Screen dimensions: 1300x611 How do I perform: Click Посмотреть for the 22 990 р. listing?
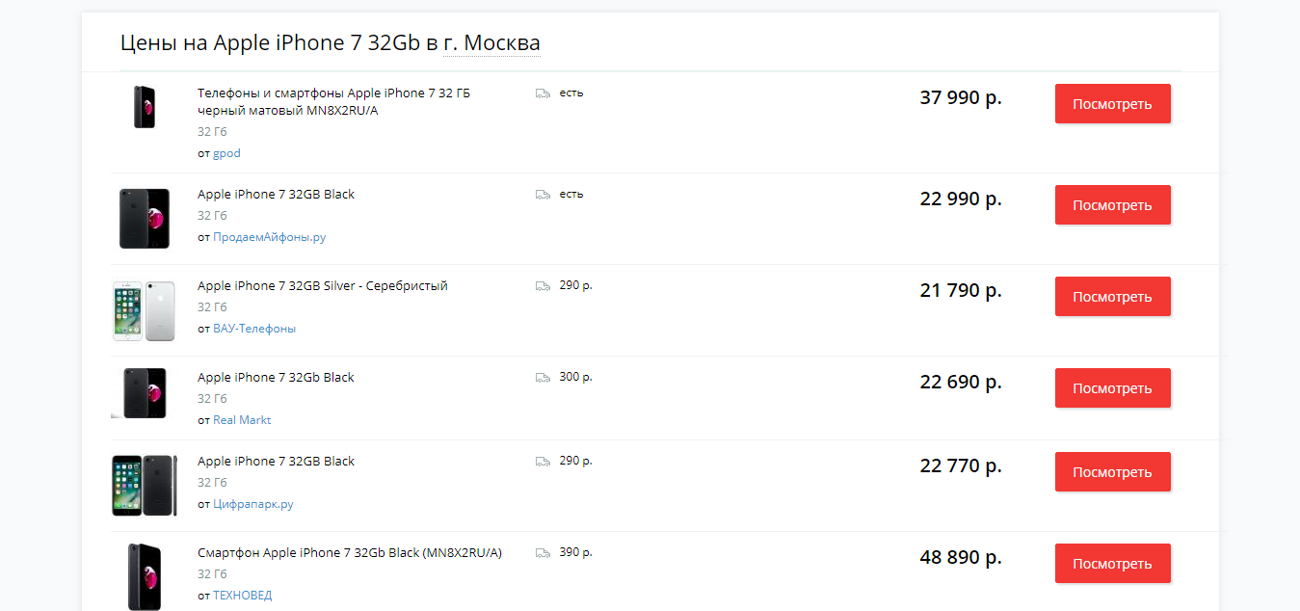pos(1112,204)
